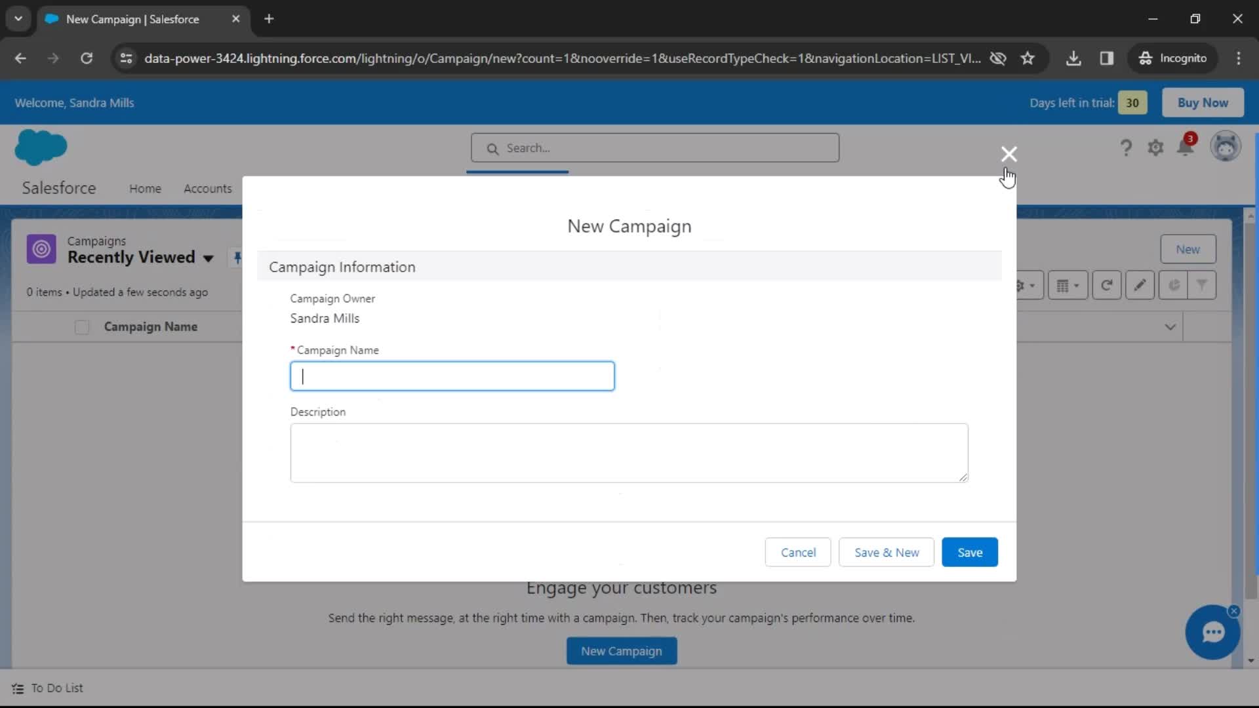Image resolution: width=1259 pixels, height=708 pixels.
Task: Open the table display options dropdown
Action: pyautogui.click(x=1068, y=286)
